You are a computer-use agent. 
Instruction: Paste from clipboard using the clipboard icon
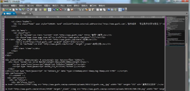72,10
